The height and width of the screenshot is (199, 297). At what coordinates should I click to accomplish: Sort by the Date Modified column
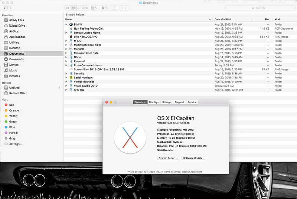pyautogui.click(x=232, y=19)
